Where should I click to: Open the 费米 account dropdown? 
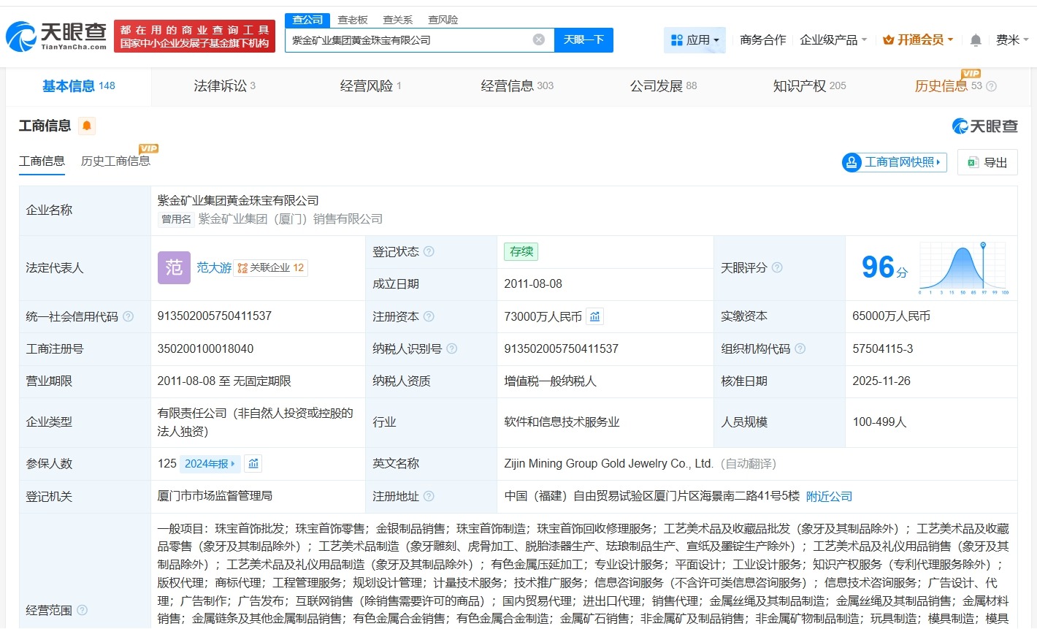pos(1012,40)
